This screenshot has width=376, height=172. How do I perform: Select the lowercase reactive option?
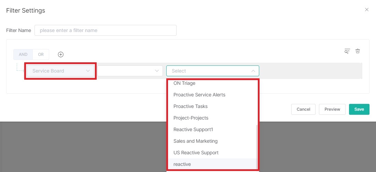[x=182, y=164]
